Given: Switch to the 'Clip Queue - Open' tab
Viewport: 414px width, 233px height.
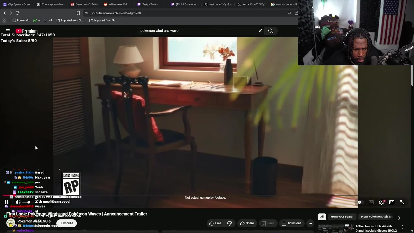Looking at the screenshot, I should pos(17,4).
